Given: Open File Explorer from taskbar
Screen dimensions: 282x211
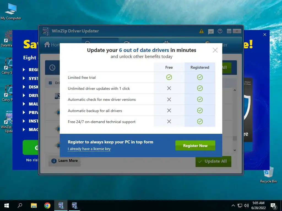Looking at the screenshot, I should click(x=34, y=206).
